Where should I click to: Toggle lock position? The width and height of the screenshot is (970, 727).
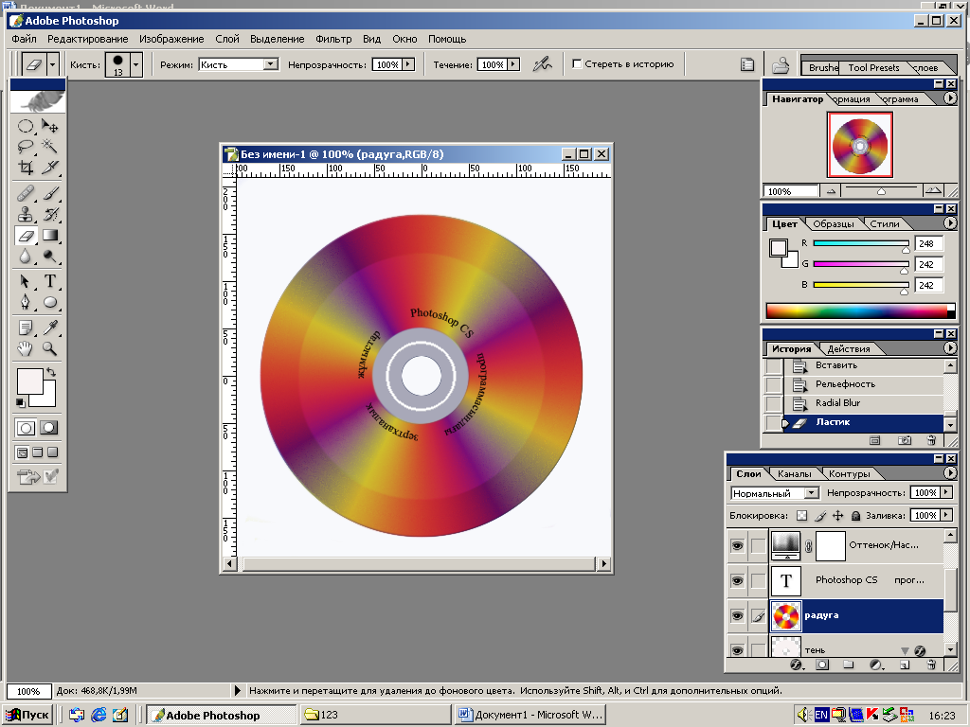pyautogui.click(x=837, y=516)
